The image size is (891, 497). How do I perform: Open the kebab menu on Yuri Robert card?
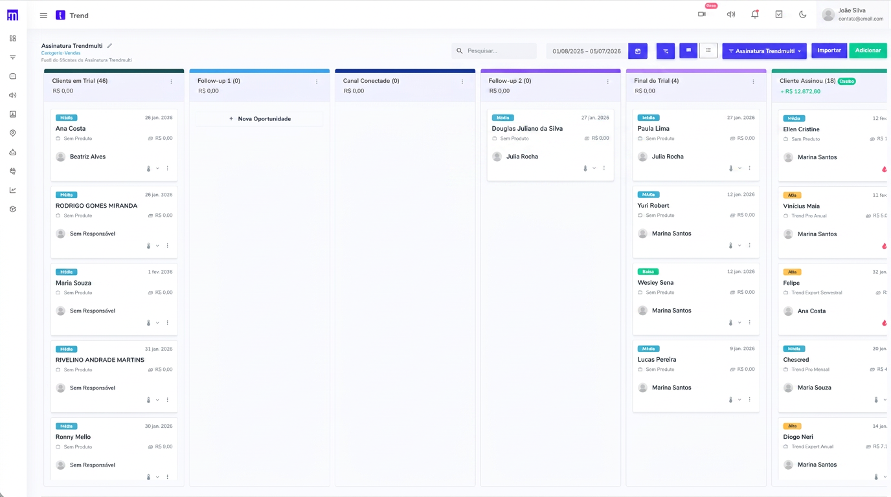[750, 245]
